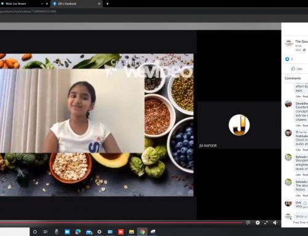
Task: Open The Gaudium page profile picture
Action: point(289,43)
